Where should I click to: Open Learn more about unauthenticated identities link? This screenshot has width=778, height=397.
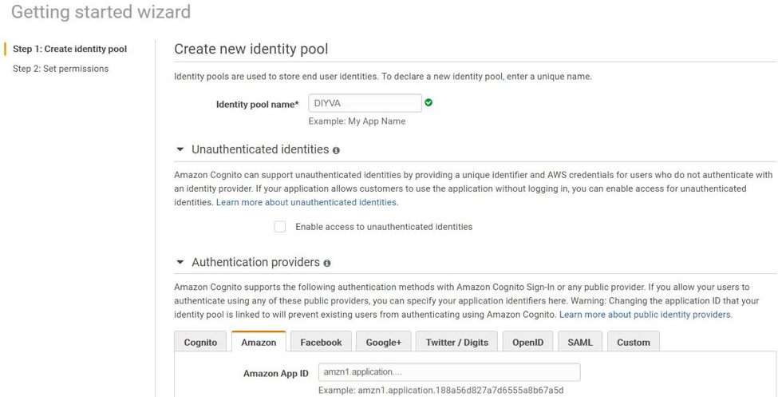click(306, 203)
